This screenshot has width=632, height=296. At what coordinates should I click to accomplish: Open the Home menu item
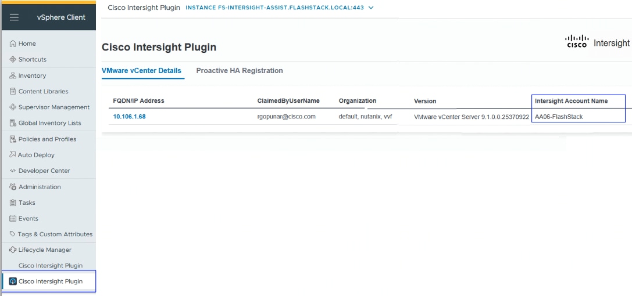click(27, 44)
